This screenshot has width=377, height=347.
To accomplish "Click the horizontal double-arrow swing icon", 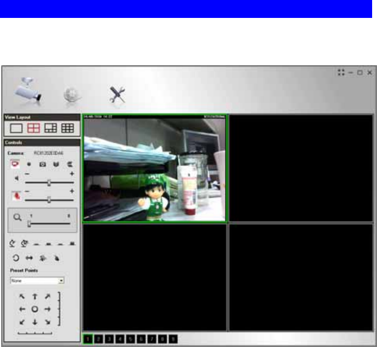I will (29, 258).
